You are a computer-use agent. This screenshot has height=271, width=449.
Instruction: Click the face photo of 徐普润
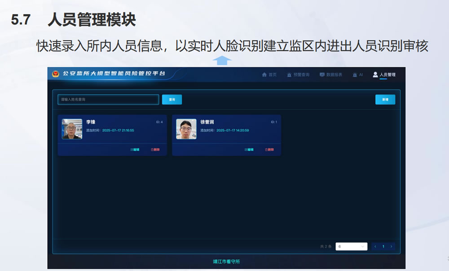tap(186, 129)
